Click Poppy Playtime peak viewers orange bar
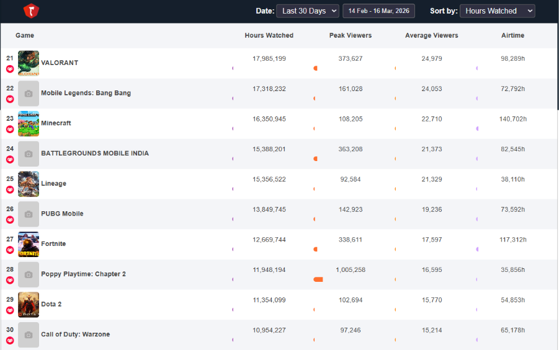559x350 pixels. [318, 279]
